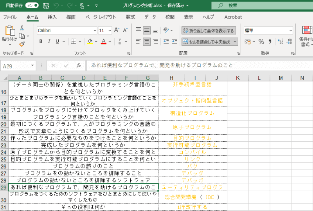This screenshot has height=211, width=313.
Task: Click the Undo arrow icon
Action: [x=56, y=5]
